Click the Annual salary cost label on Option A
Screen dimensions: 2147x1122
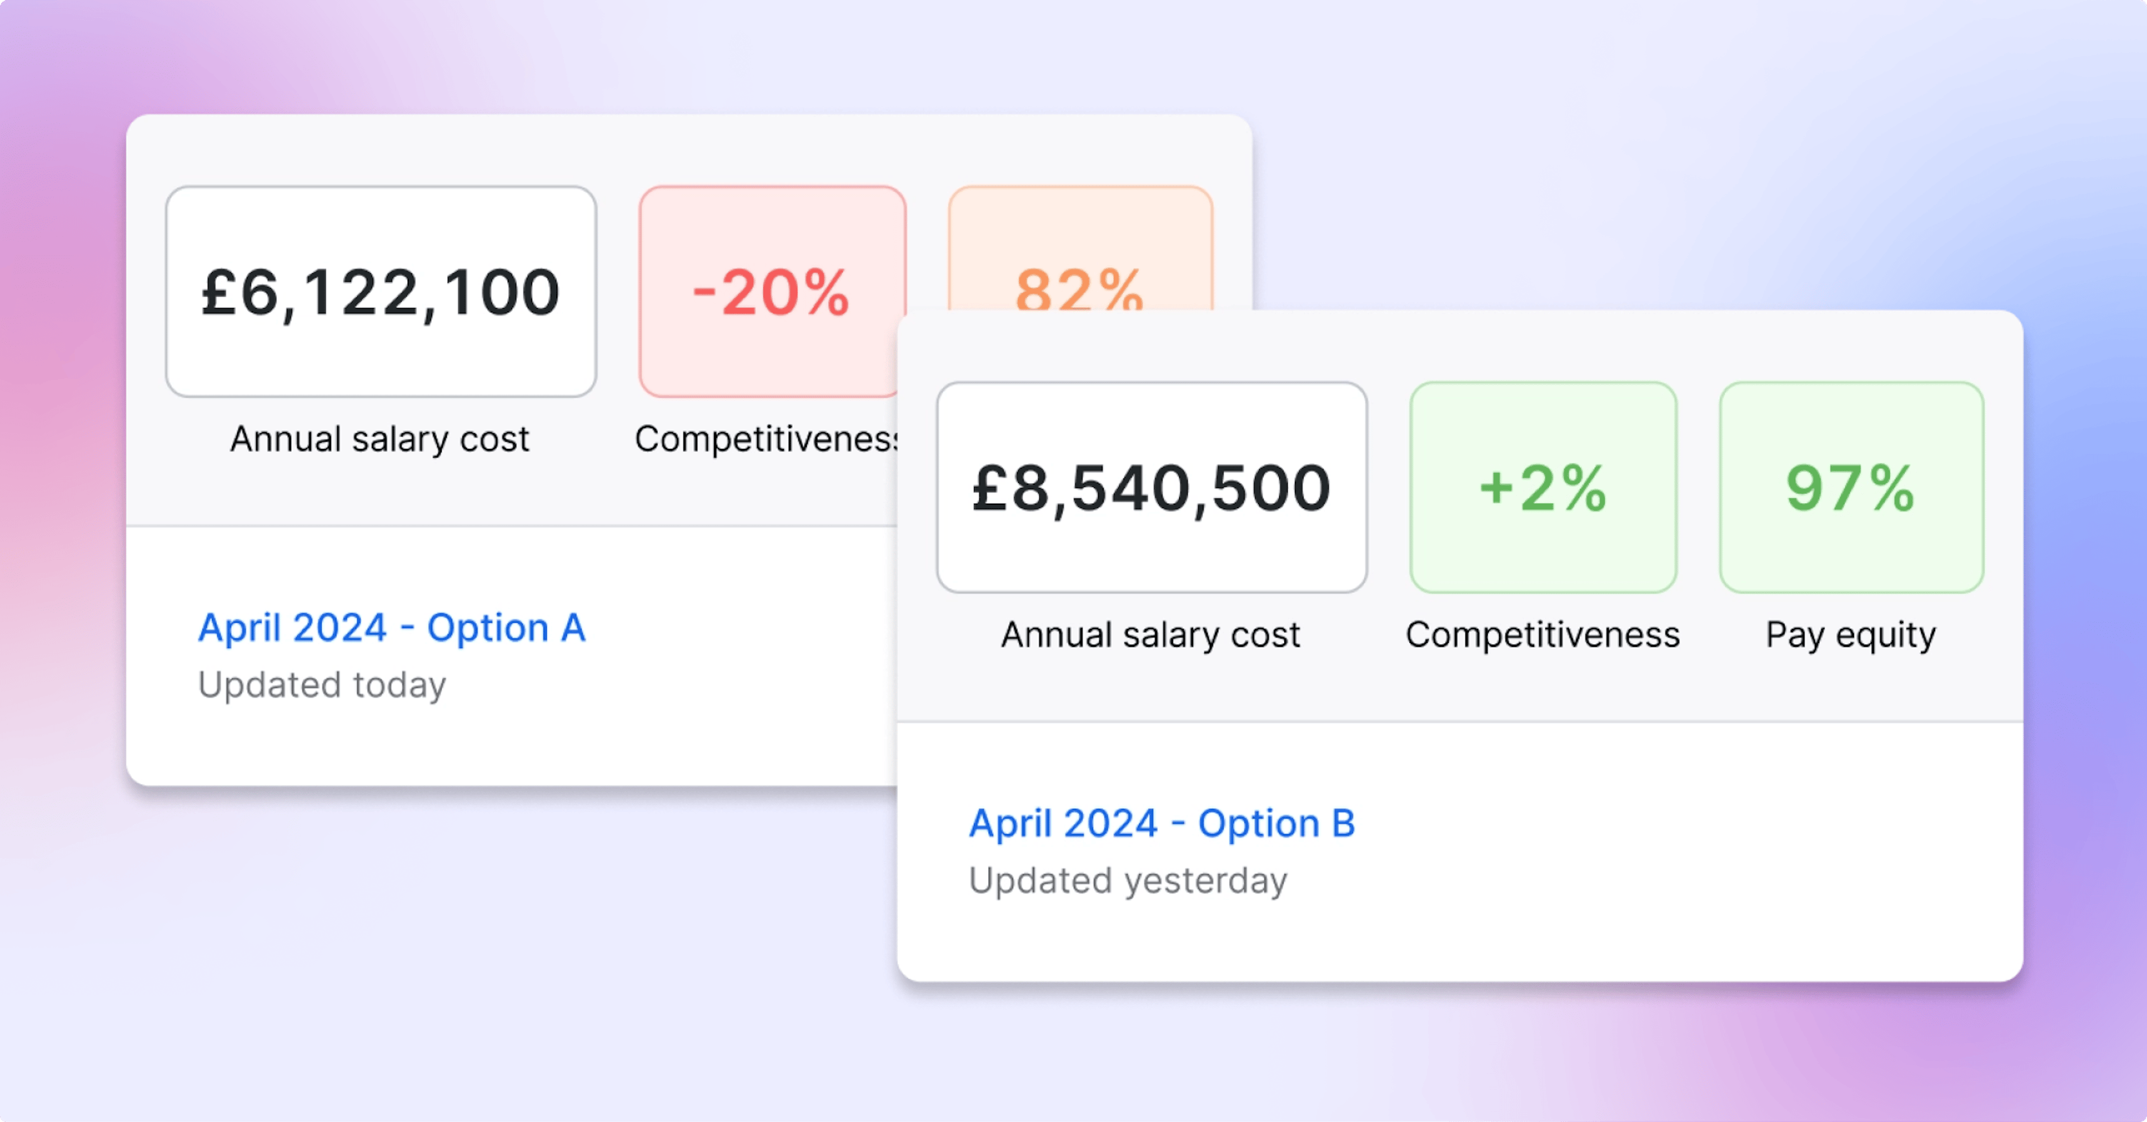pyautogui.click(x=379, y=439)
